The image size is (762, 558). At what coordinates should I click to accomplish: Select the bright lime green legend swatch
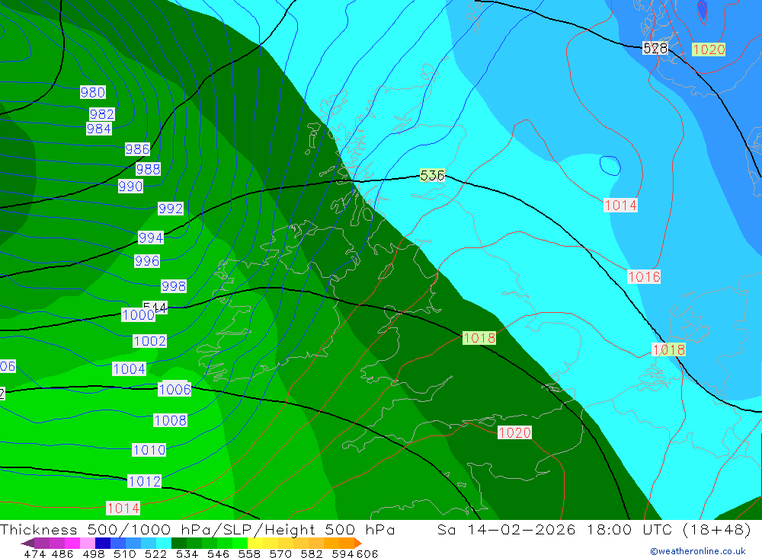(240, 543)
